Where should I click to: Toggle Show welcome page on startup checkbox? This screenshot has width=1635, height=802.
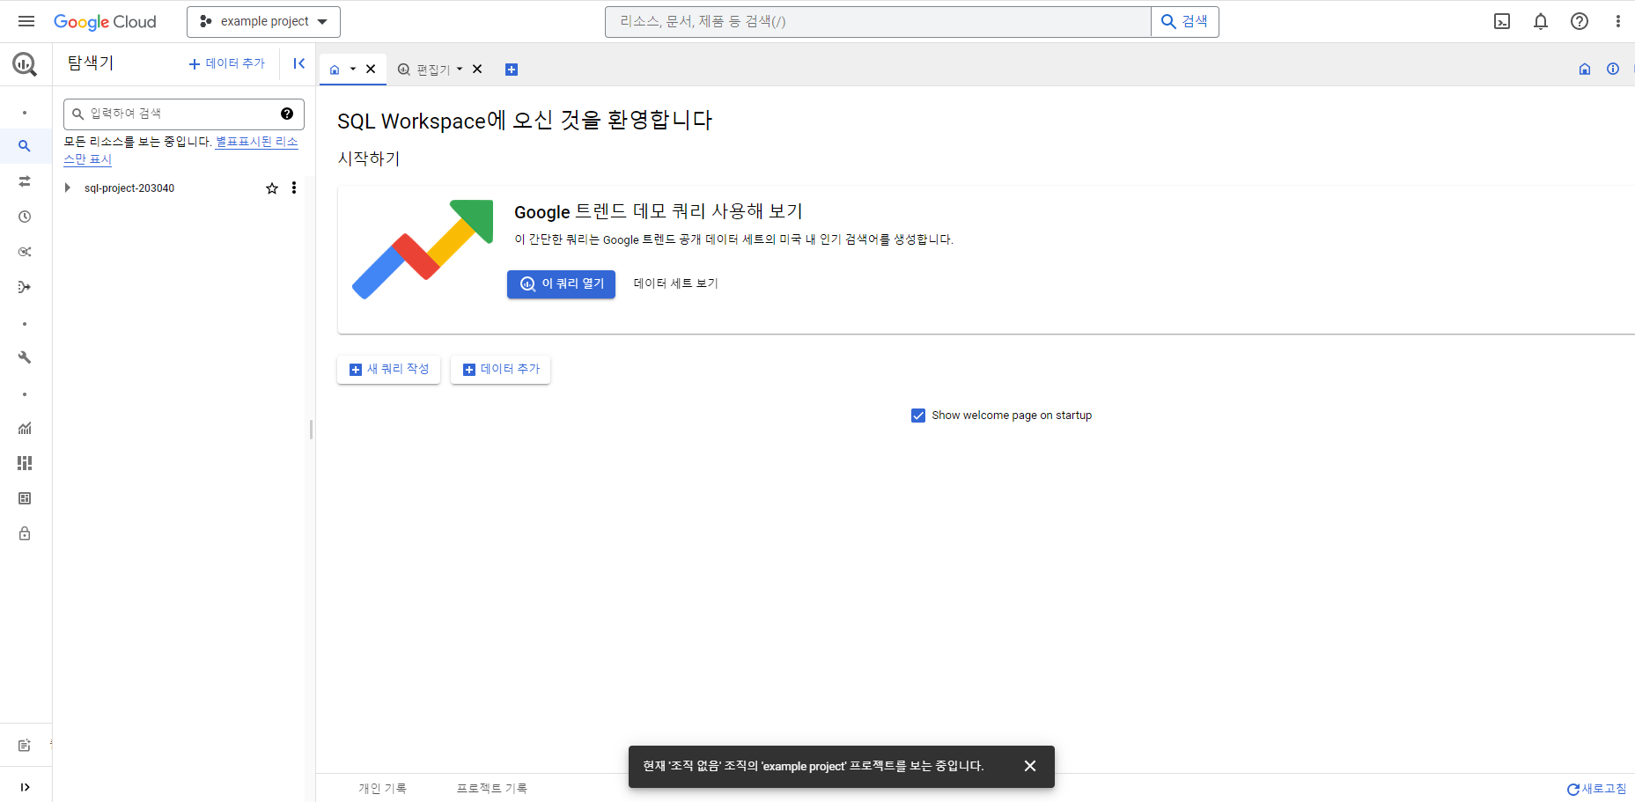coord(918,416)
